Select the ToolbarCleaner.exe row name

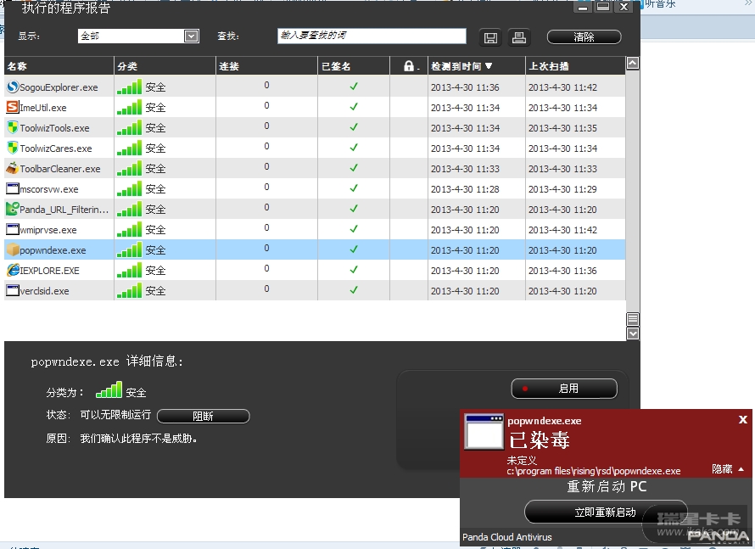[60, 169]
